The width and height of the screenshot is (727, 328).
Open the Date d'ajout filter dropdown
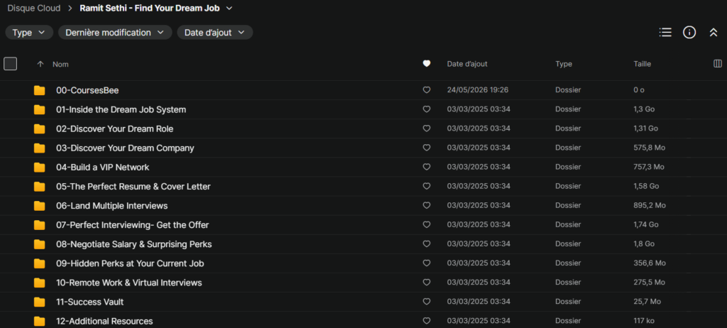(214, 33)
